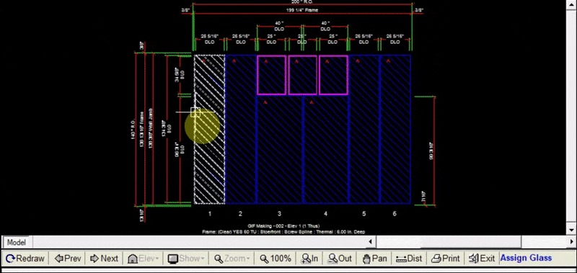Screen dimensions: 577x273
Task: Click the '140" R.O.' vertical dimension text
Action: 133,130
